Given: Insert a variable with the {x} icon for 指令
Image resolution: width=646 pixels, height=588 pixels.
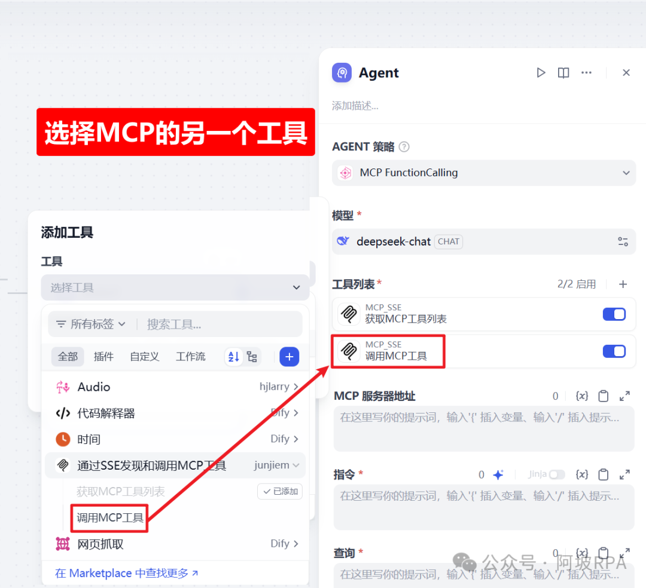Looking at the screenshot, I should [x=581, y=474].
